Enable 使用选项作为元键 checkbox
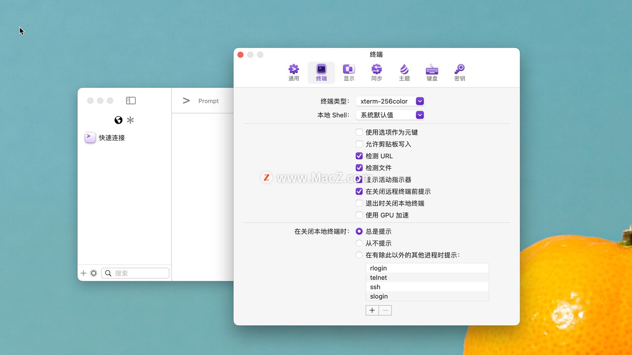Image resolution: width=632 pixels, height=355 pixels. click(359, 132)
